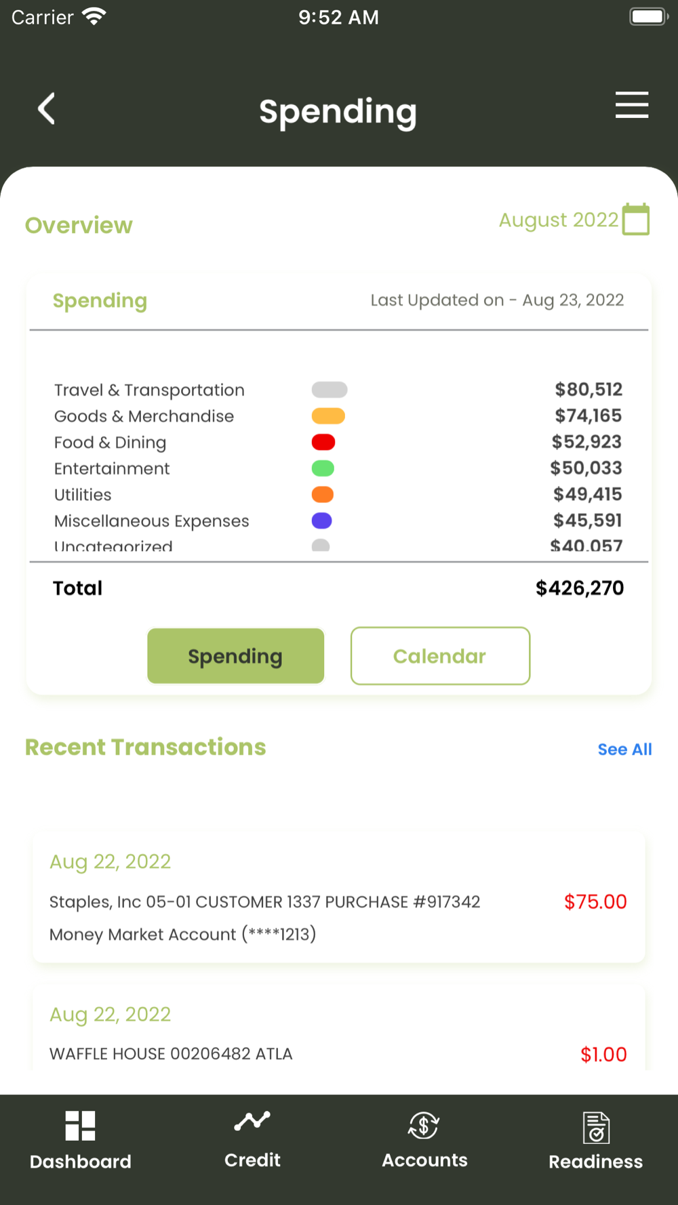Screen dimensions: 678x1205
Task: Switch to the Calendar view button
Action: tap(440, 656)
